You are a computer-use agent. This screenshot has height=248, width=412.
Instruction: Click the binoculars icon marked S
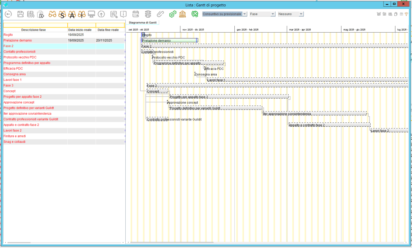pos(62,15)
